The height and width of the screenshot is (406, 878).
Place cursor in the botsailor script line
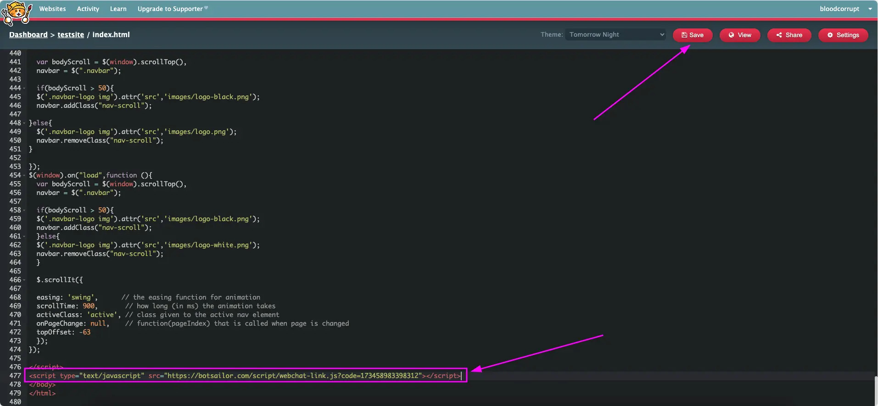pos(245,376)
